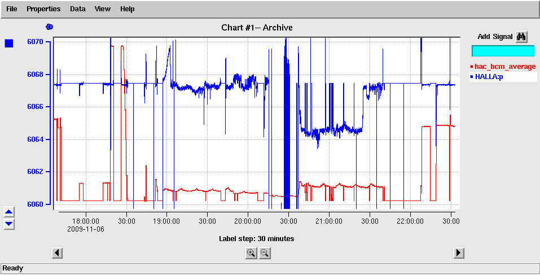
Task: Click the cyan signal name input field
Action: point(503,51)
